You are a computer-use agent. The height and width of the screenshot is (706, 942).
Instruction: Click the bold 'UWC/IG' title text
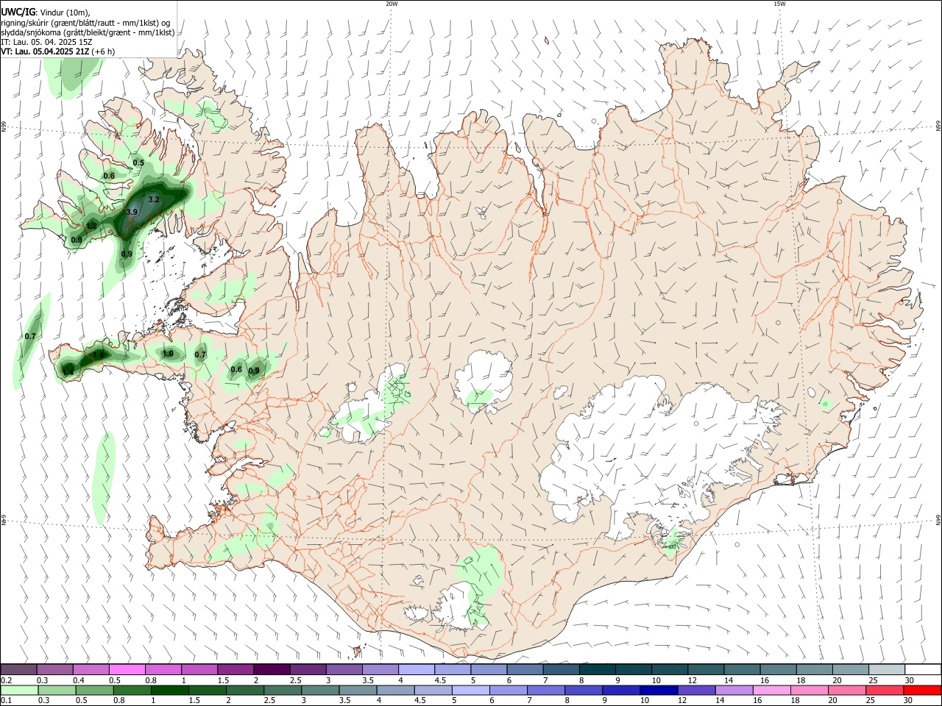[x=18, y=12]
